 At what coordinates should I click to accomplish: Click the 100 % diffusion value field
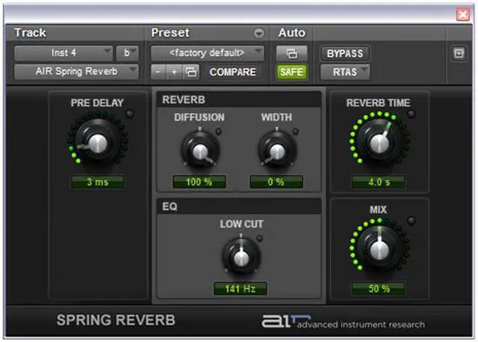(199, 182)
